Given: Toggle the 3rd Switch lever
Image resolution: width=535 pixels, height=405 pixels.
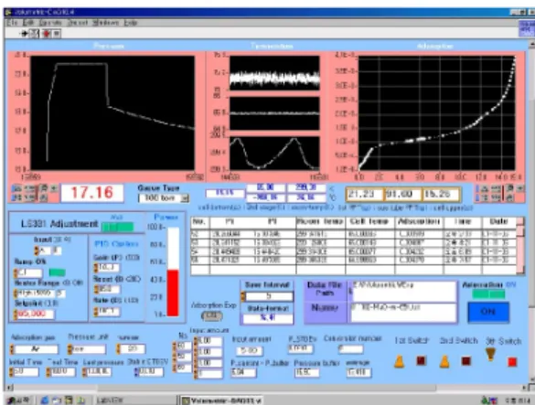Looking at the screenshot, I should [x=490, y=354].
